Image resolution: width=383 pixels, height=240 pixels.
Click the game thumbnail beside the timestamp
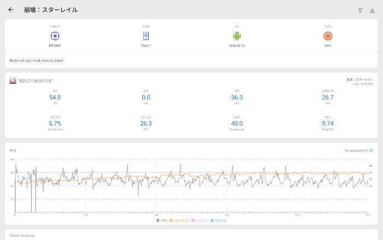(13, 81)
